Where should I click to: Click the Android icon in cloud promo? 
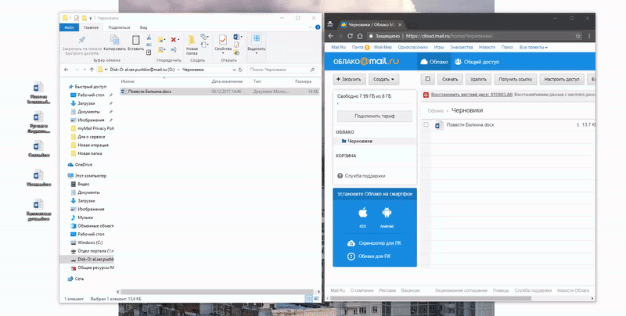pos(387,213)
